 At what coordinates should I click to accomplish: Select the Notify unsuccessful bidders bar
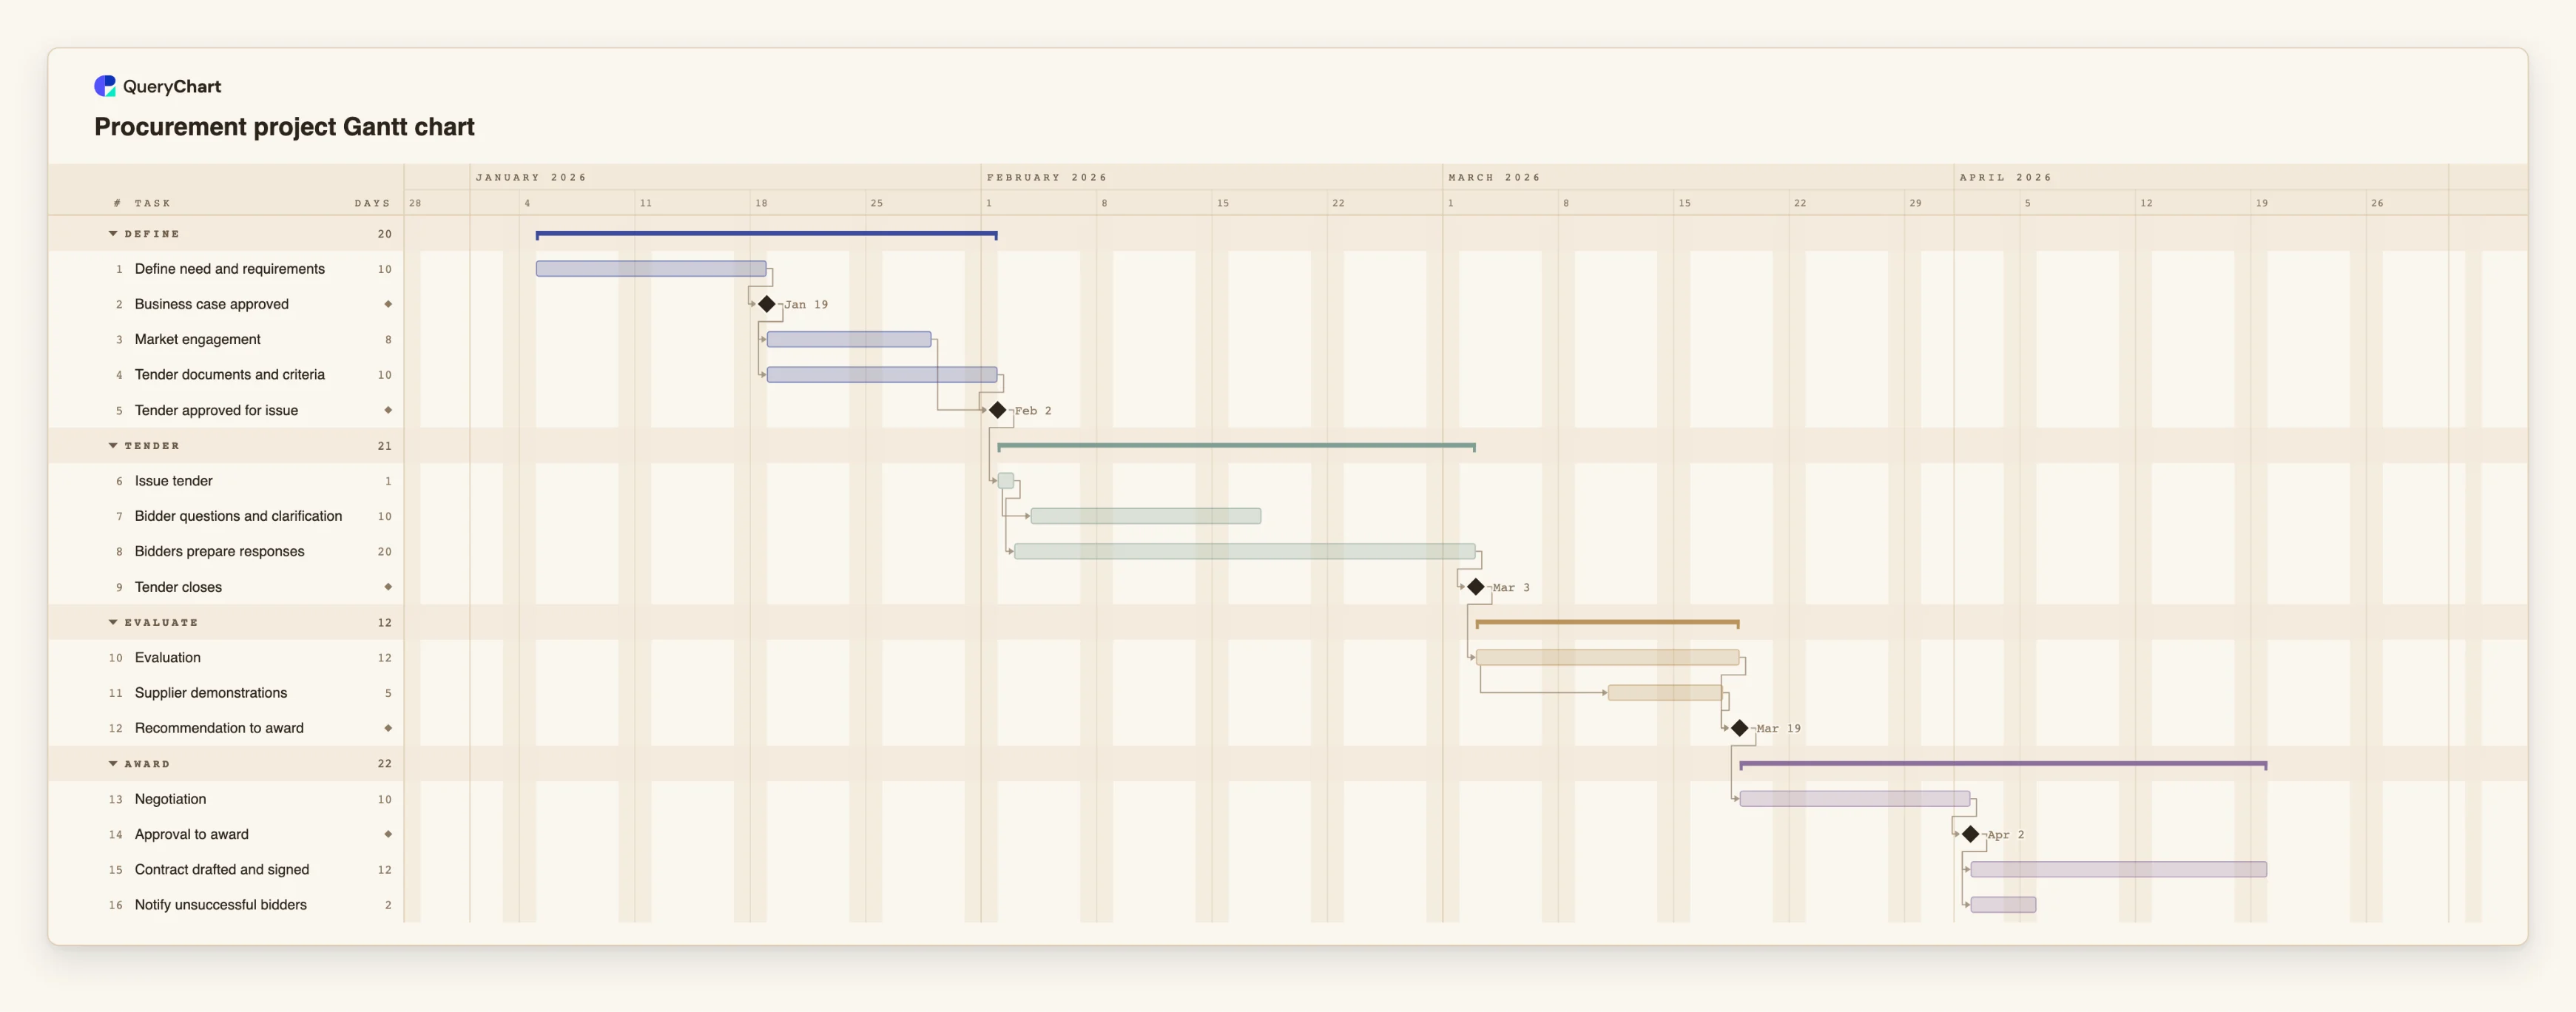pos(2003,905)
